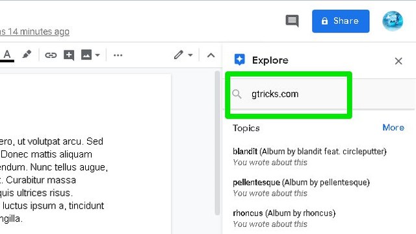Click the Explore panel star icon
Screen dimensions: 416x234
click(x=240, y=60)
